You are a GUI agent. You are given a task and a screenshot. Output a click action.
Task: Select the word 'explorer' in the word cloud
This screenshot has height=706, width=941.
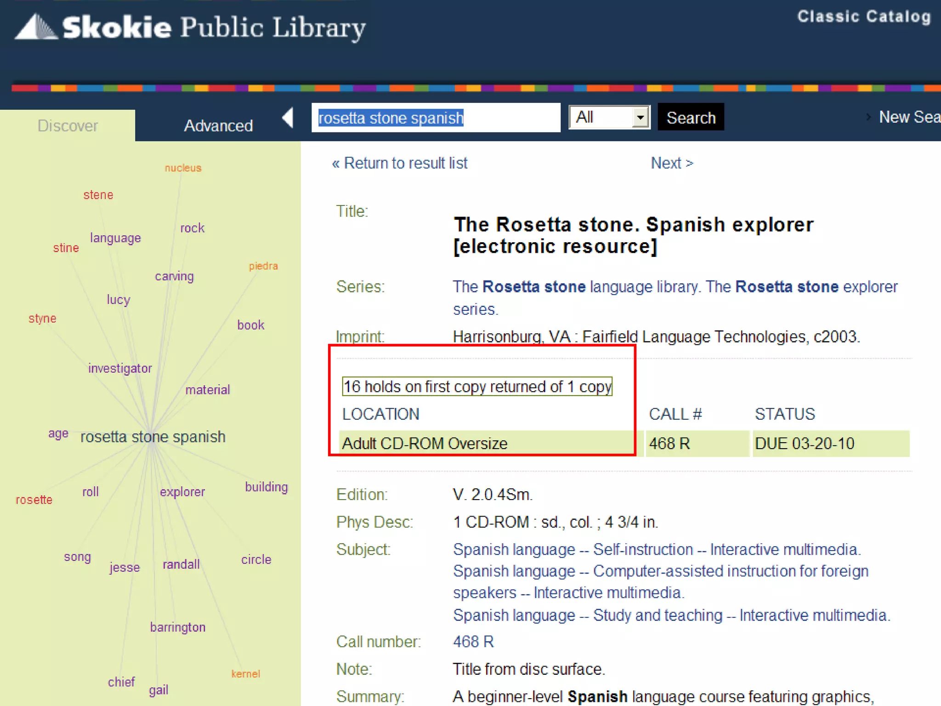182,492
